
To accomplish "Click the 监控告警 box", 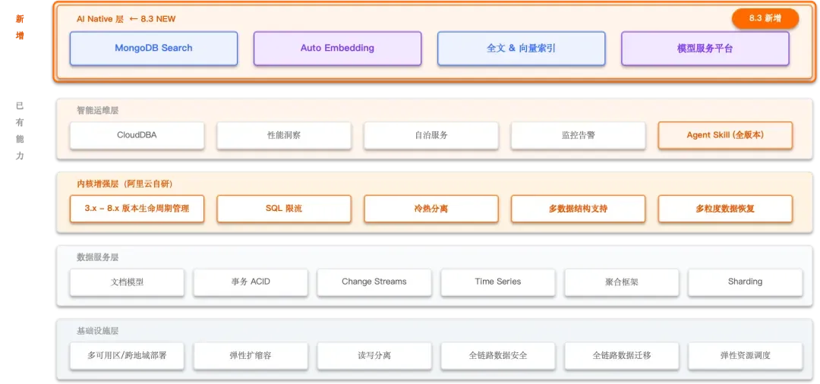I will coord(578,135).
